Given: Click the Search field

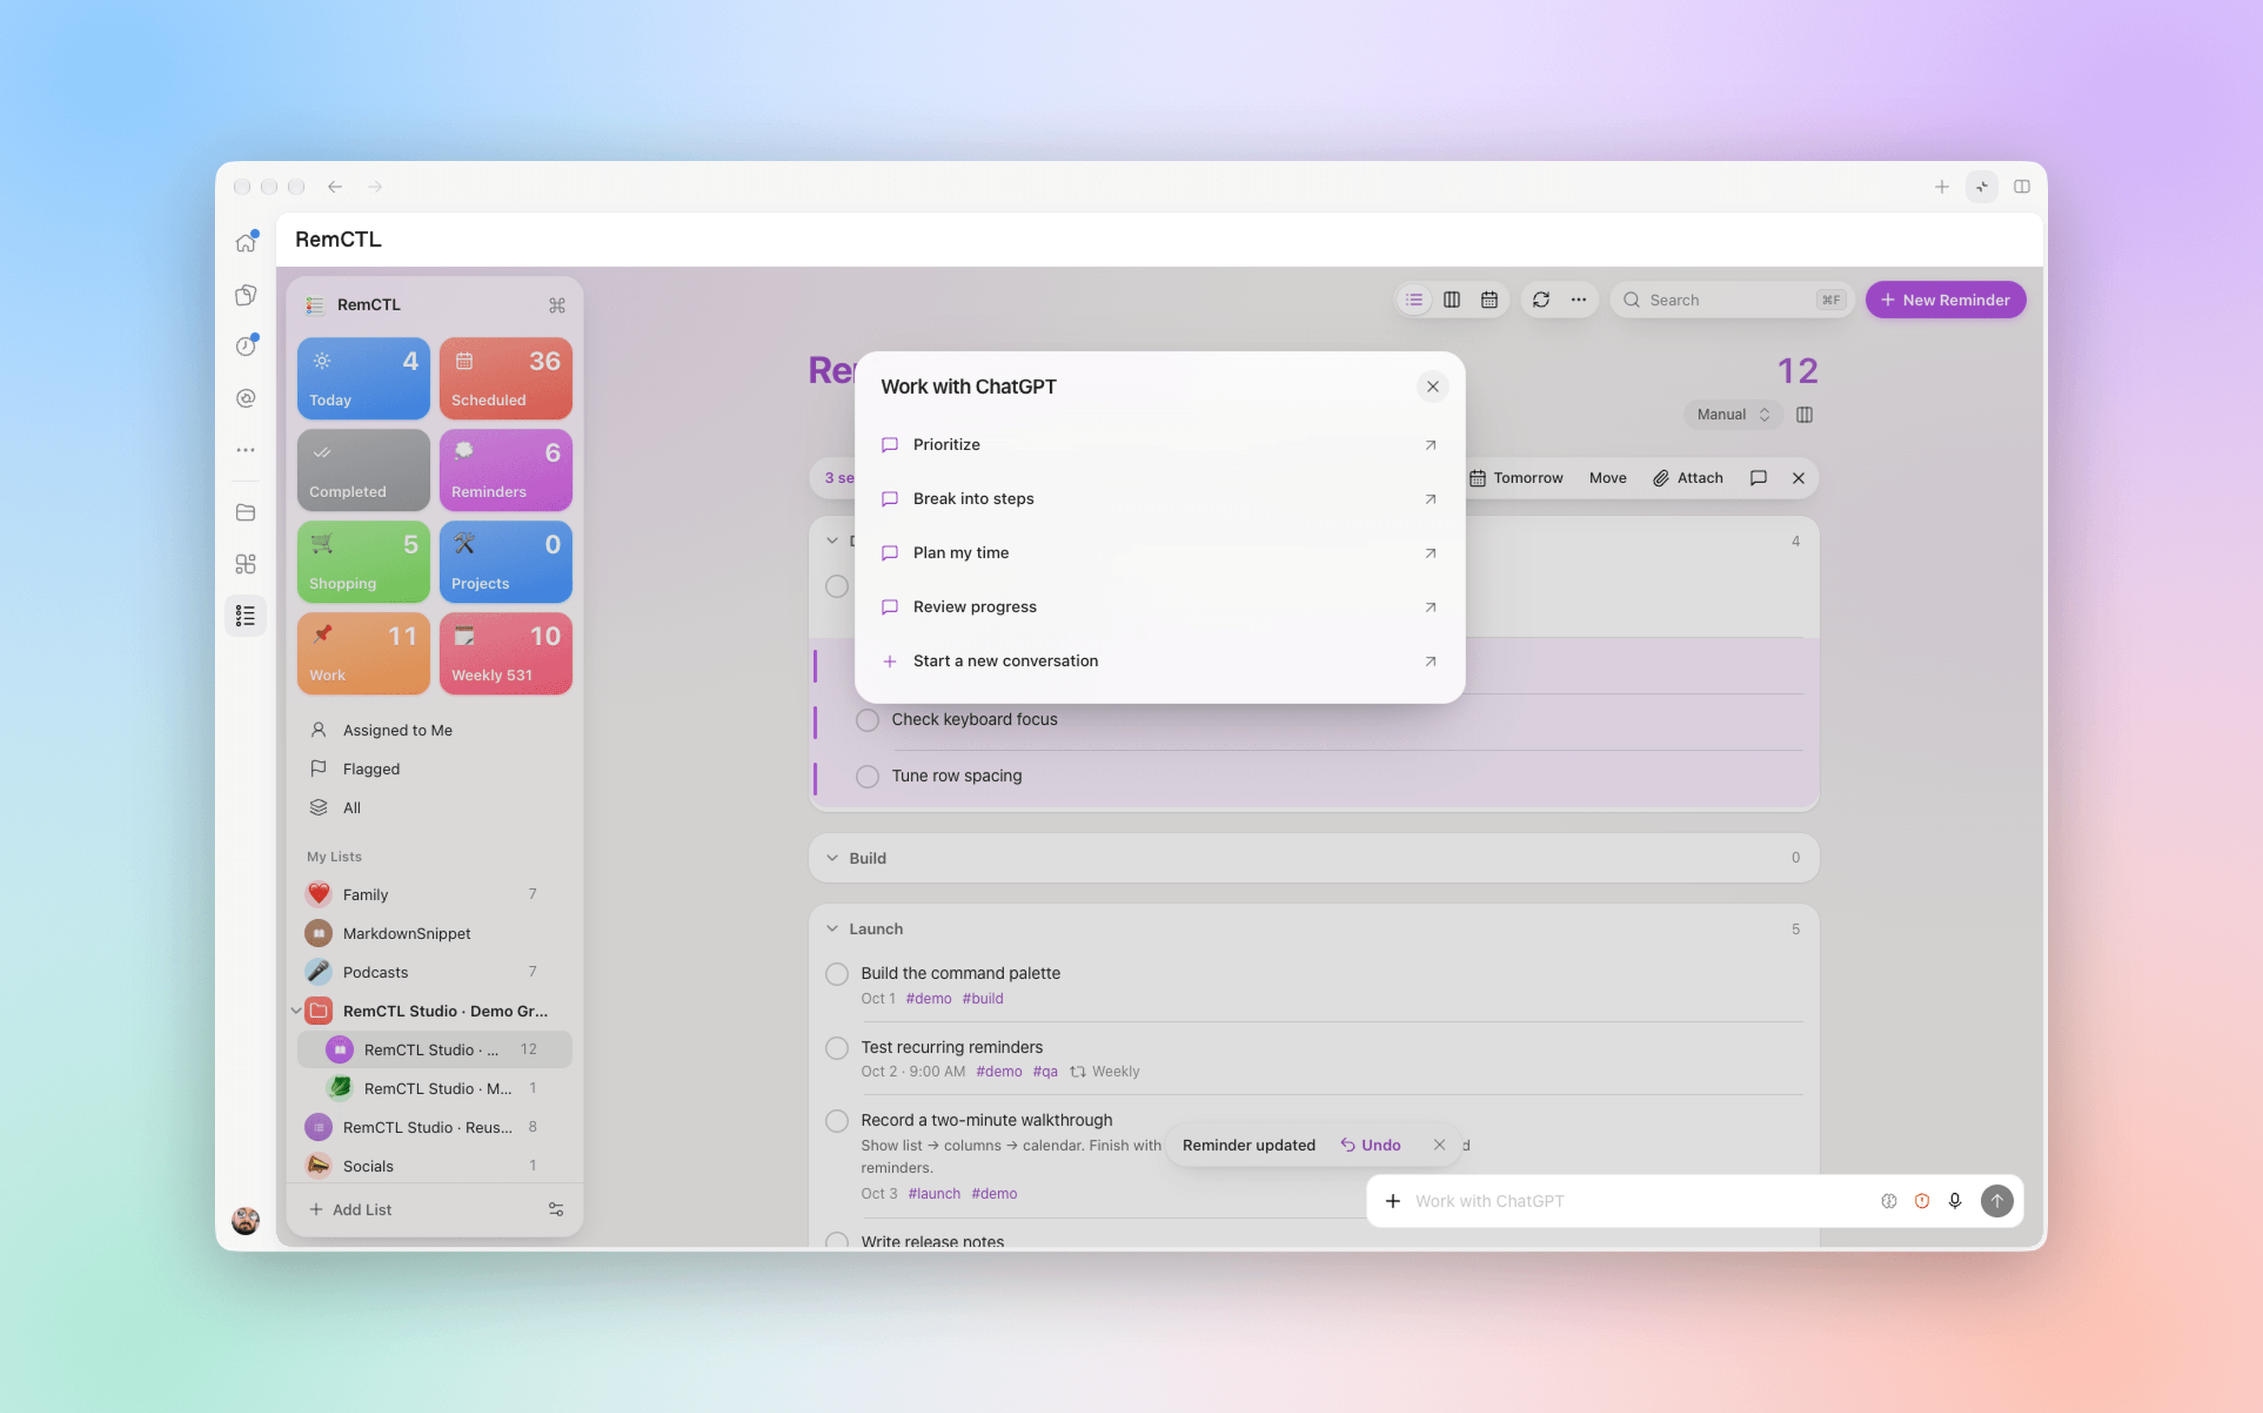Looking at the screenshot, I should pyautogui.click(x=1732, y=300).
